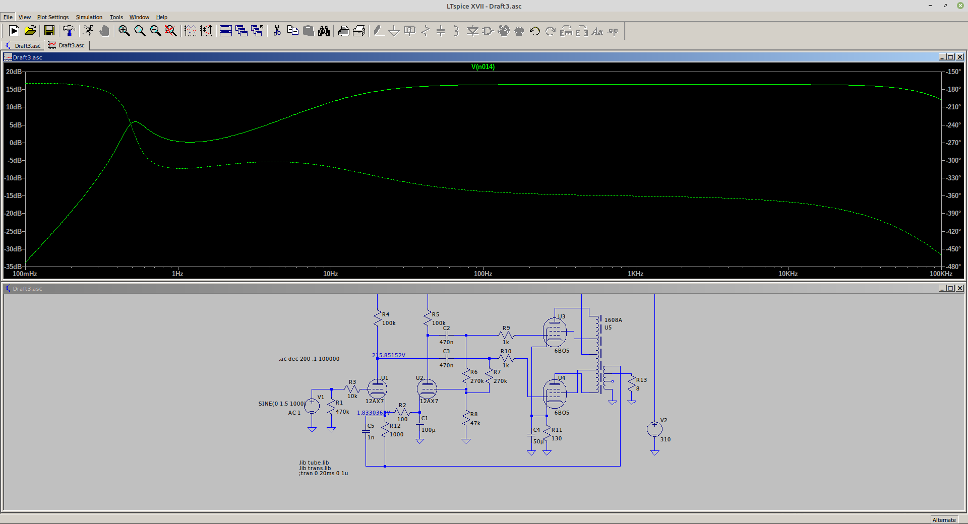Select the Resistor placement tool

tap(426, 31)
